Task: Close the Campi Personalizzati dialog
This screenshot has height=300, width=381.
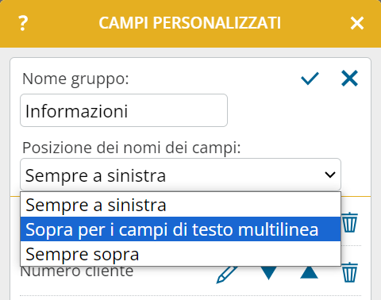Action: click(x=357, y=23)
